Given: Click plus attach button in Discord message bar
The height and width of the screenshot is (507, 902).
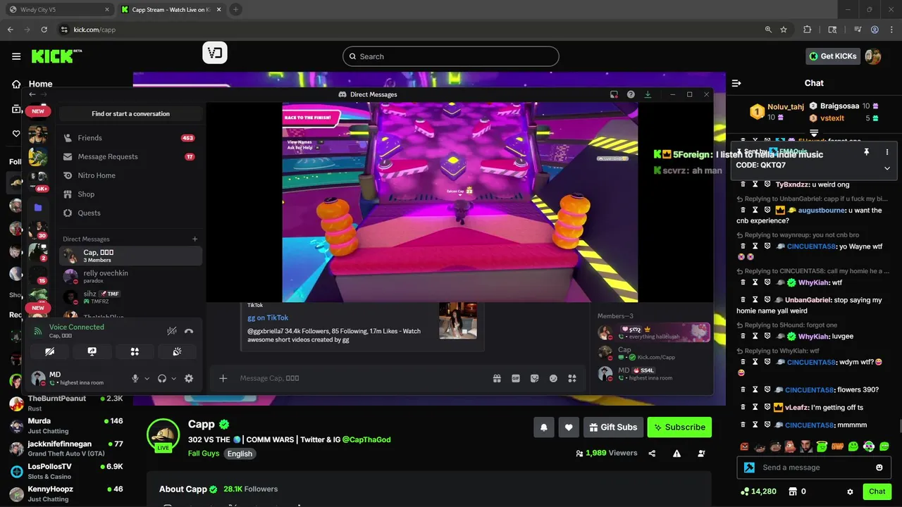Looking at the screenshot, I should click(x=223, y=378).
